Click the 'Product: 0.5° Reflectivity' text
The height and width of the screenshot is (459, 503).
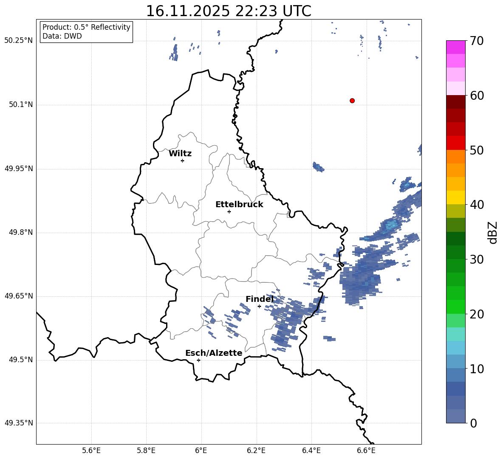click(x=86, y=27)
